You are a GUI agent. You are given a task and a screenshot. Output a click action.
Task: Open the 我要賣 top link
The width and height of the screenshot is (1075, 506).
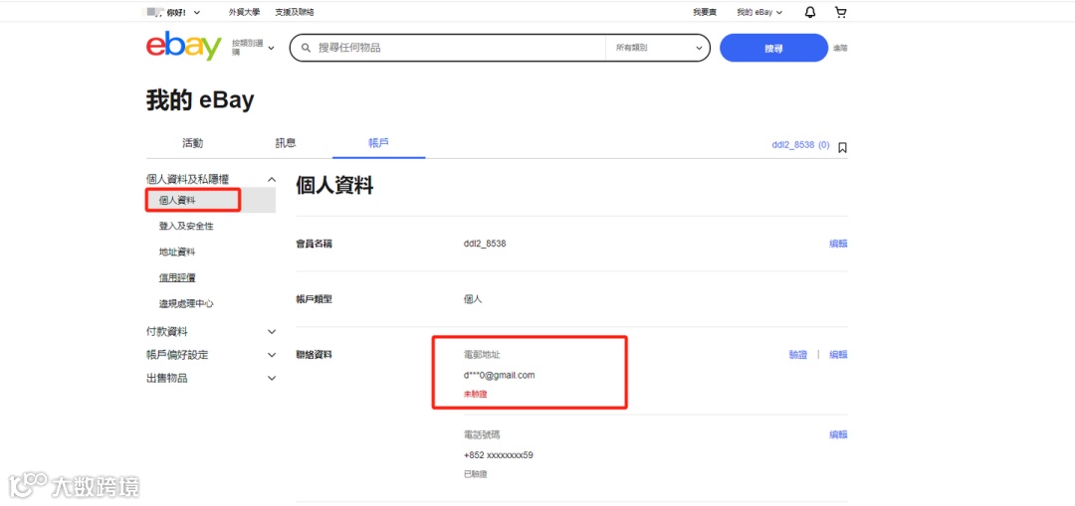pyautogui.click(x=704, y=12)
